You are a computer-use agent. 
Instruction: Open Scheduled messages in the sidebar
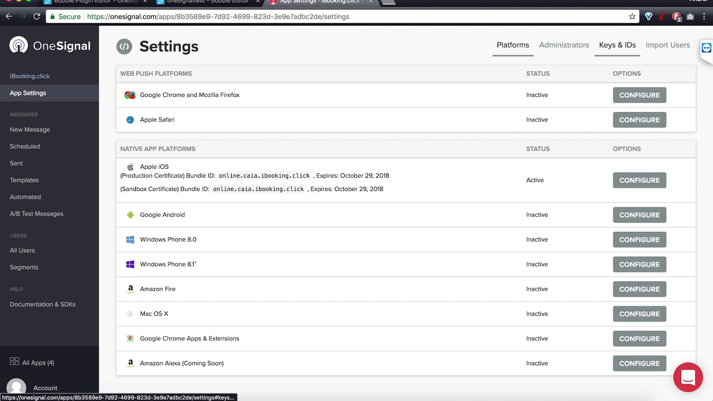25,146
